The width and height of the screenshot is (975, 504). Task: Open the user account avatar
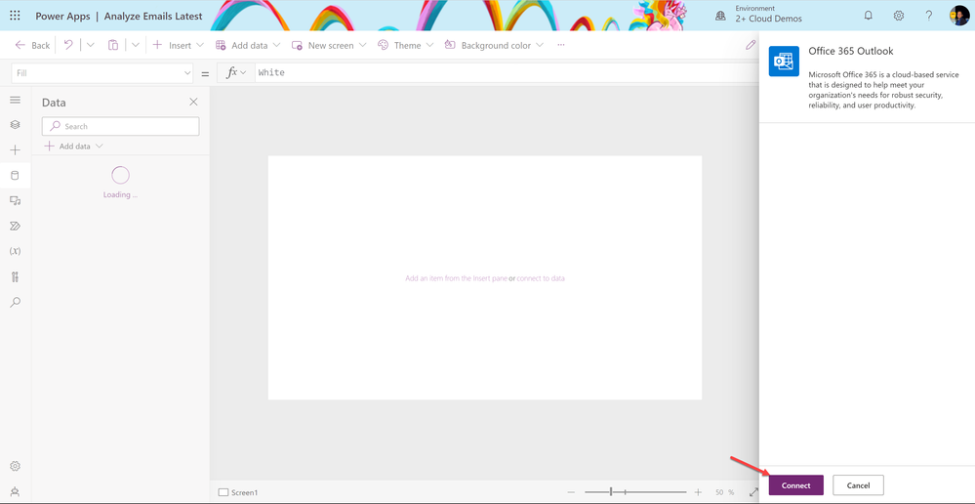[958, 16]
